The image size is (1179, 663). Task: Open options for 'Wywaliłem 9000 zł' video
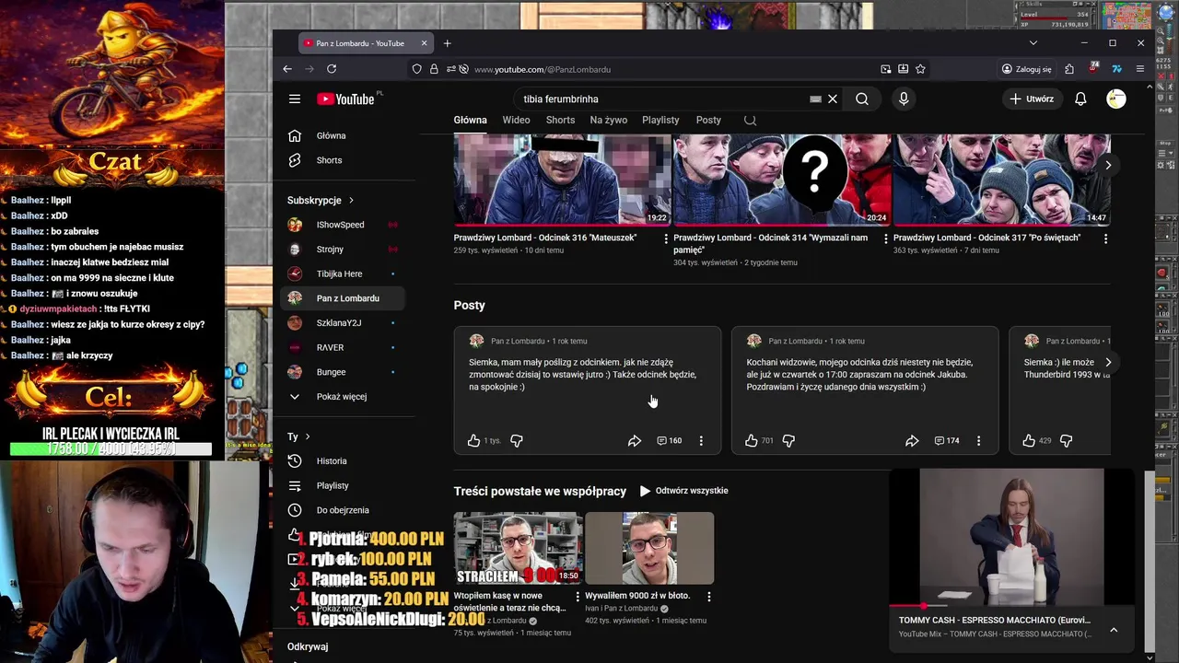pos(708,597)
